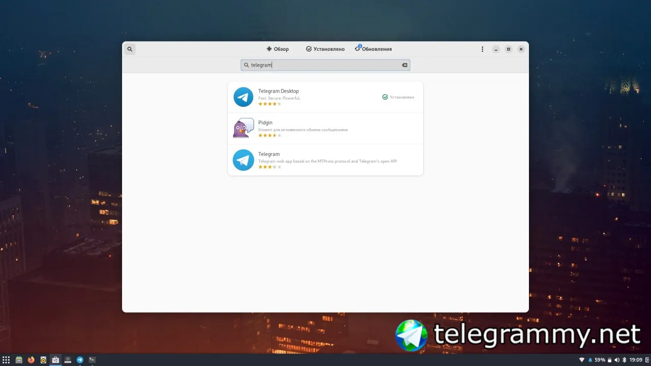Click the Pidgin Russian description text
The height and width of the screenshot is (366, 651).
point(303,130)
